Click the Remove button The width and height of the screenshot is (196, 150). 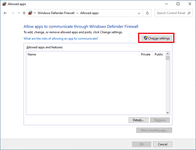click(x=160, y=120)
